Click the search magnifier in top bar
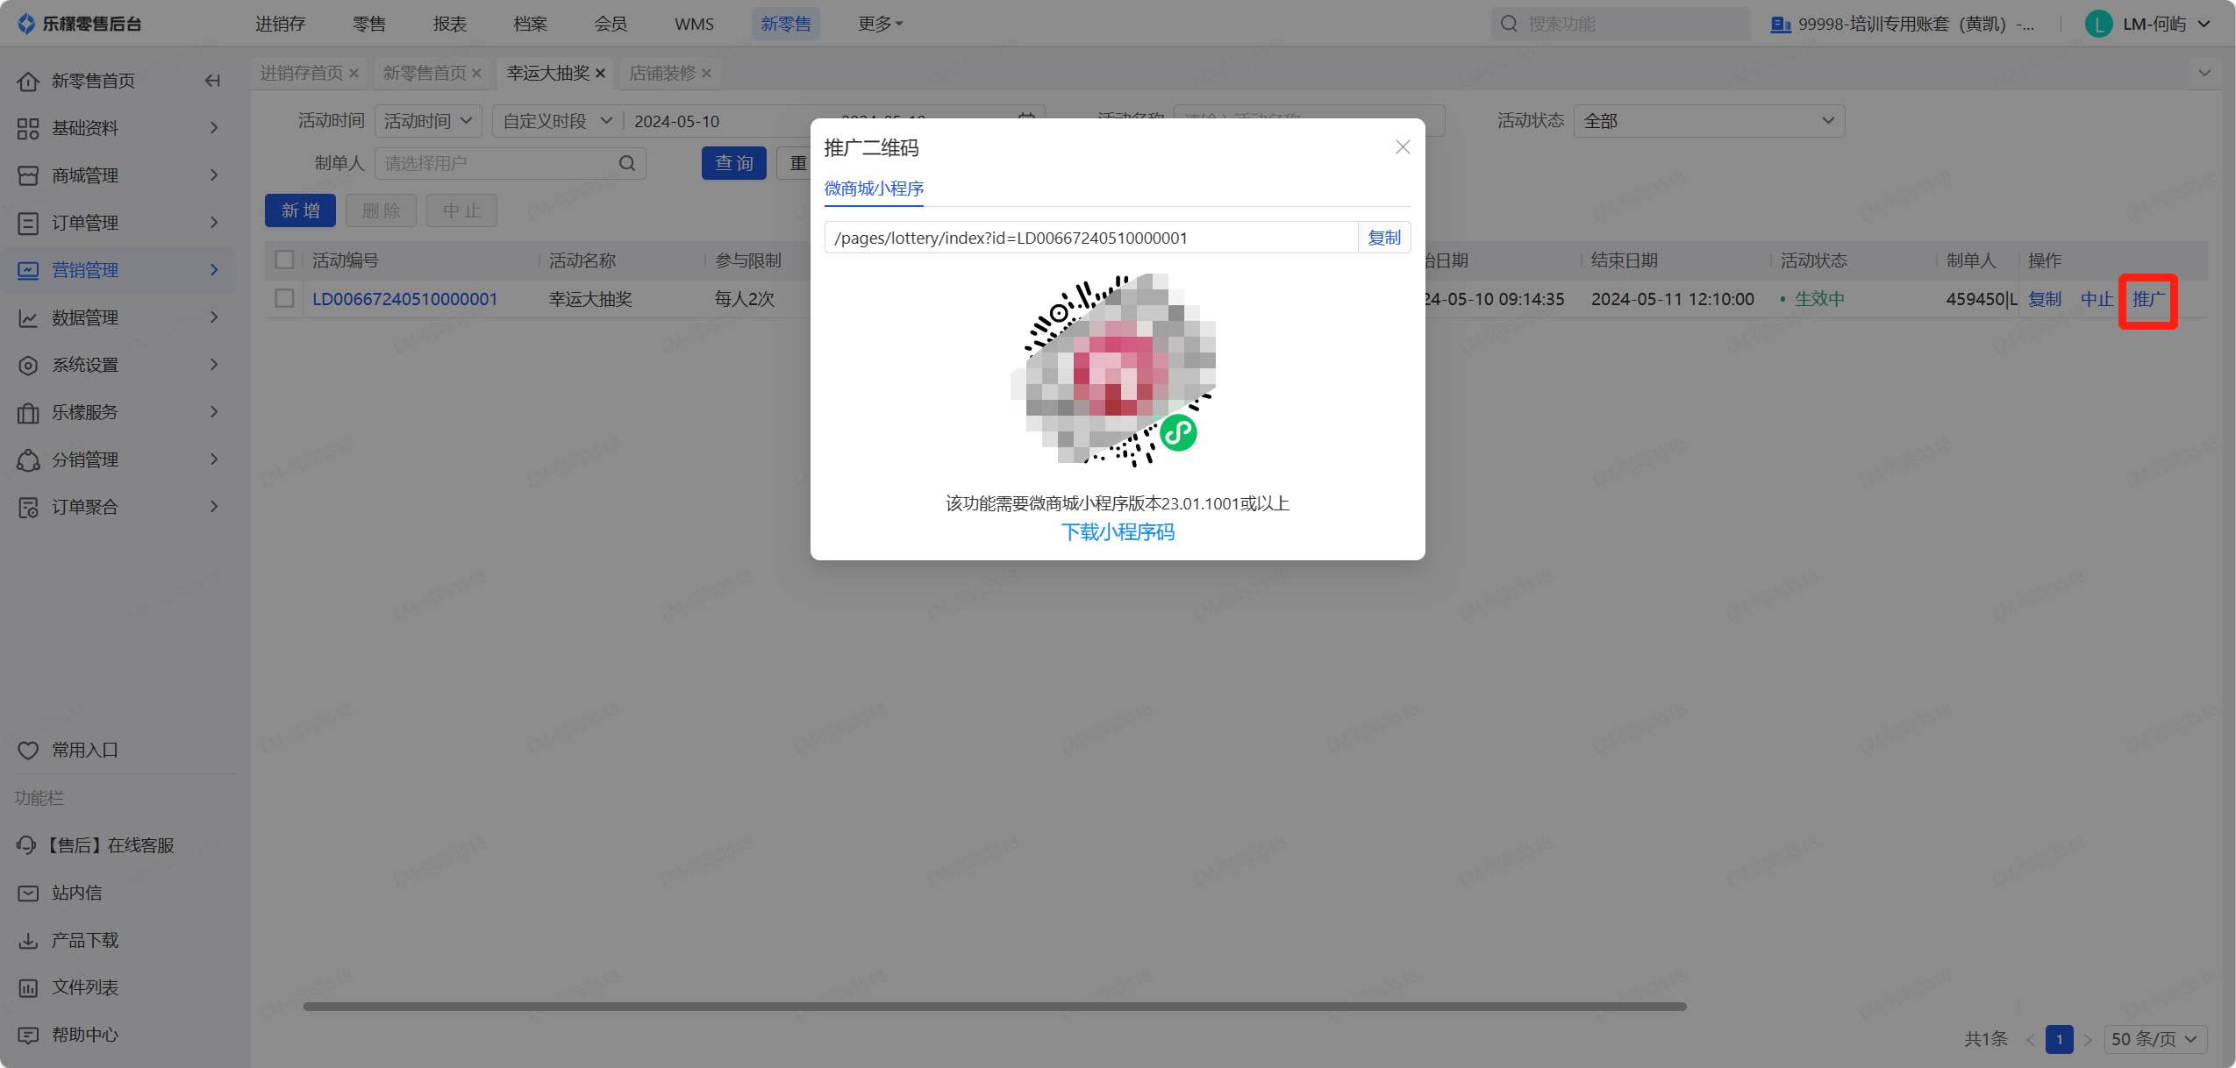This screenshot has height=1068, width=2236. click(x=1509, y=24)
